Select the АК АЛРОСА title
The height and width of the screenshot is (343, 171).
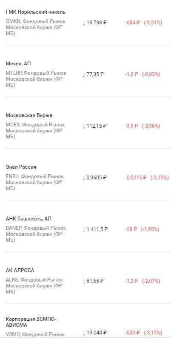tap(20, 270)
